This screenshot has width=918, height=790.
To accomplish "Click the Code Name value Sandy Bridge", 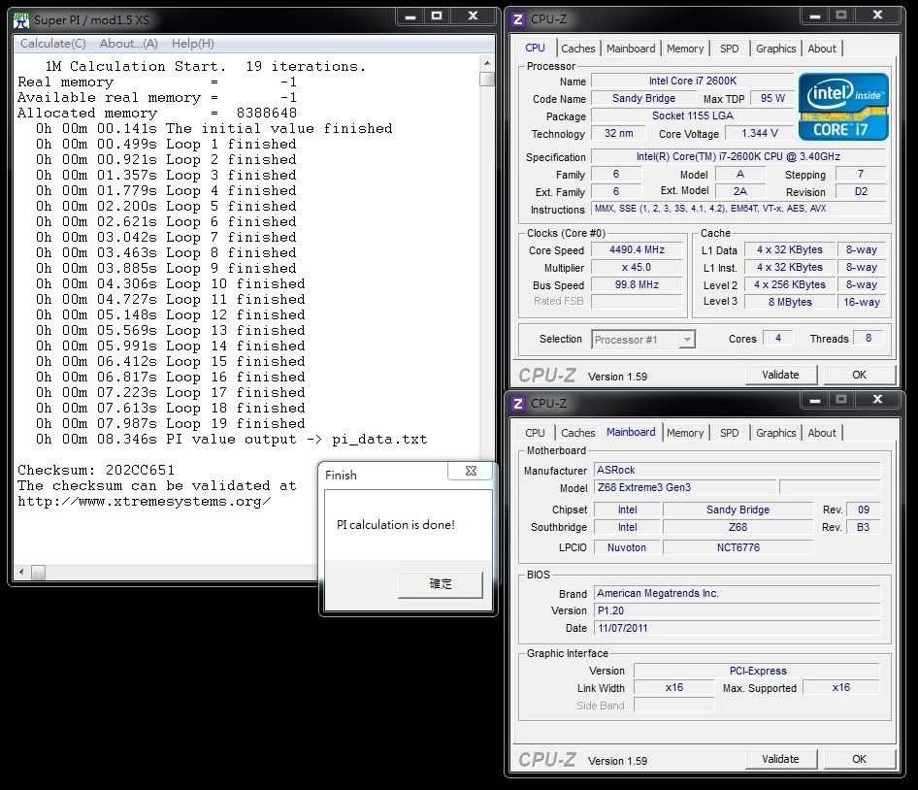I will (643, 98).
